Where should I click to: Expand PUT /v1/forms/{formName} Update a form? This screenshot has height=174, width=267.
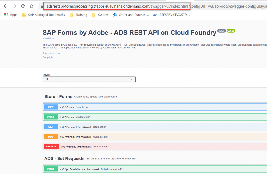[155, 137]
